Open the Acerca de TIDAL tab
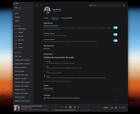The height and width of the screenshot is (114, 140). (x=67, y=18)
